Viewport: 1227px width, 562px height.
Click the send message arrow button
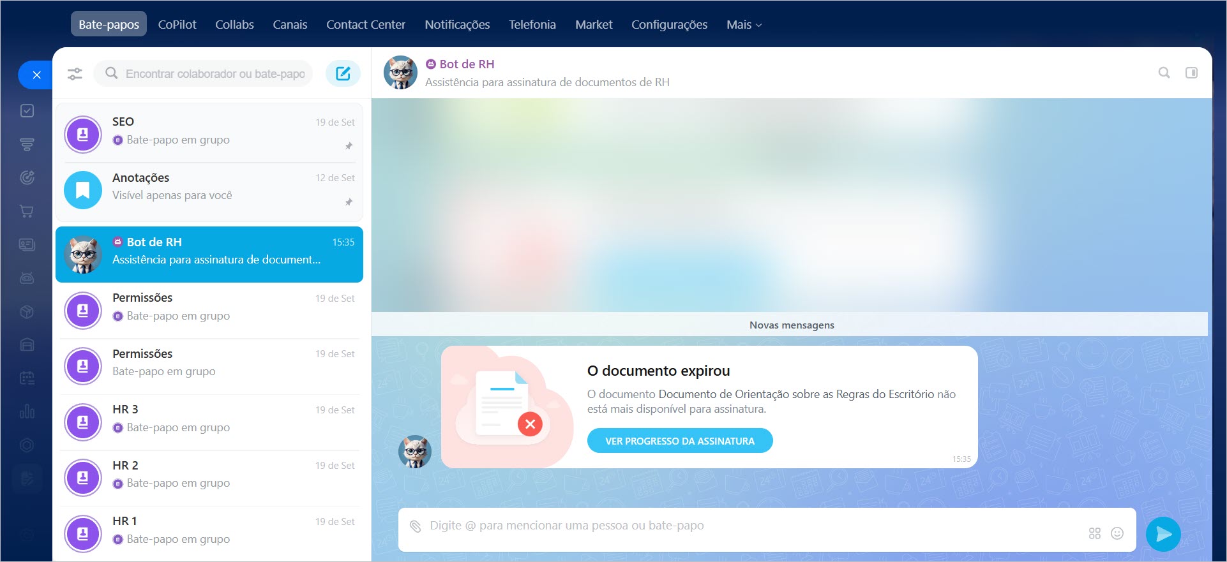click(1163, 533)
